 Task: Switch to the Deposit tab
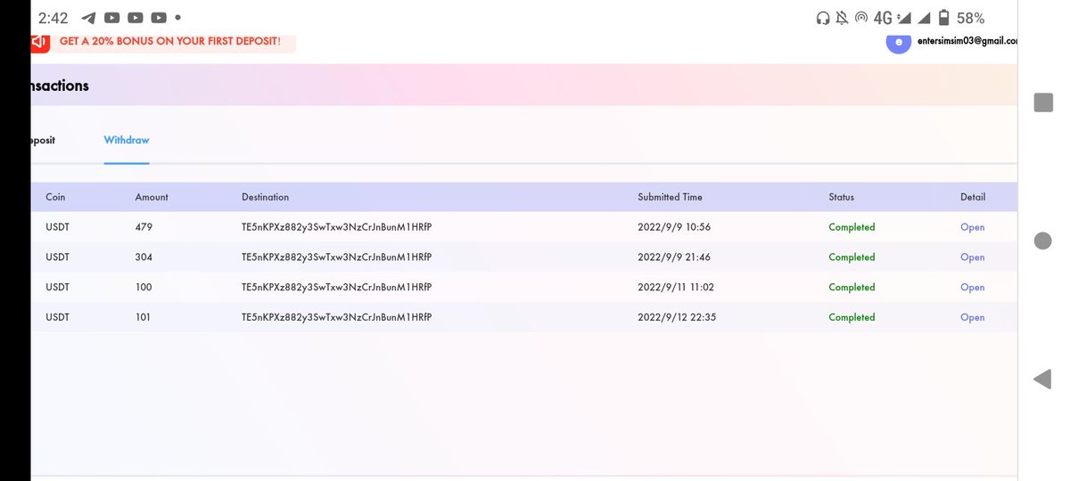pyautogui.click(x=43, y=141)
